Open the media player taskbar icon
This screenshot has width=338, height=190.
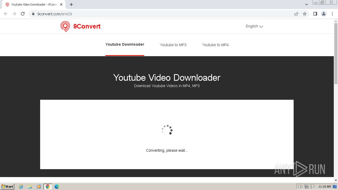click(39, 187)
